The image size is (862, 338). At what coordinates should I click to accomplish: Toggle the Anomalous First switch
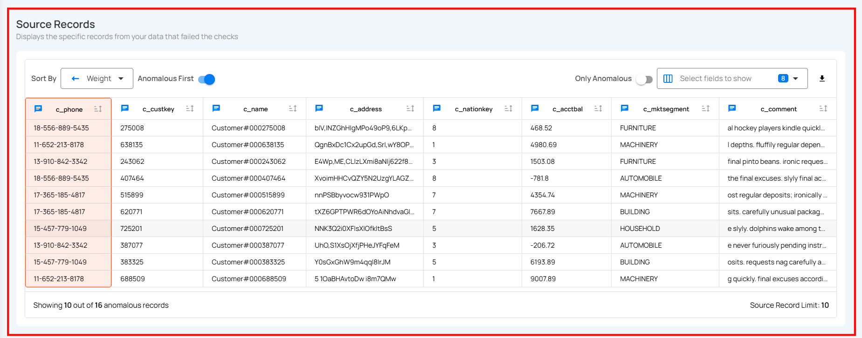pos(207,79)
